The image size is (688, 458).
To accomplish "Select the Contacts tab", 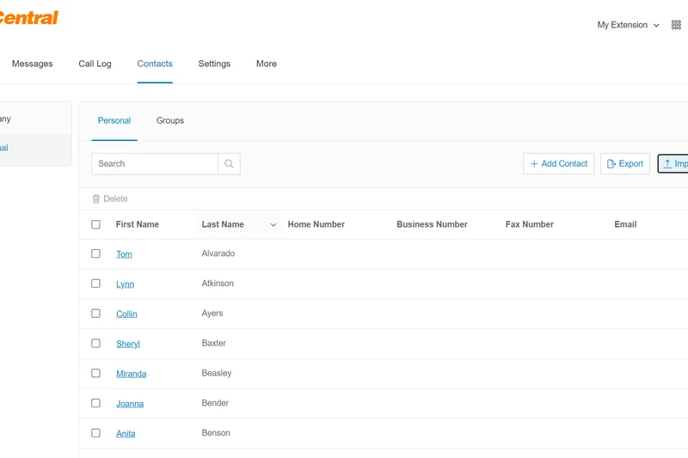I will point(155,64).
